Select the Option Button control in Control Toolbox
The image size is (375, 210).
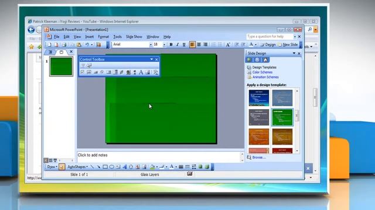coord(102,72)
